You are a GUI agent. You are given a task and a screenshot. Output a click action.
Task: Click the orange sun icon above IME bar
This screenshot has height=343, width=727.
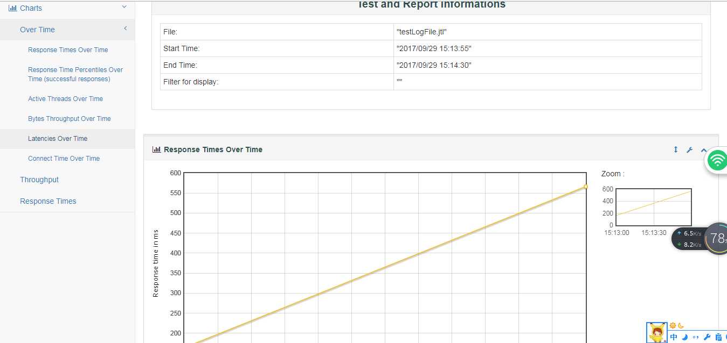click(x=673, y=325)
